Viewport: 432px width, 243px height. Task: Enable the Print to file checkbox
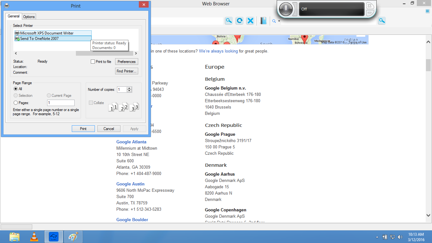(x=93, y=62)
